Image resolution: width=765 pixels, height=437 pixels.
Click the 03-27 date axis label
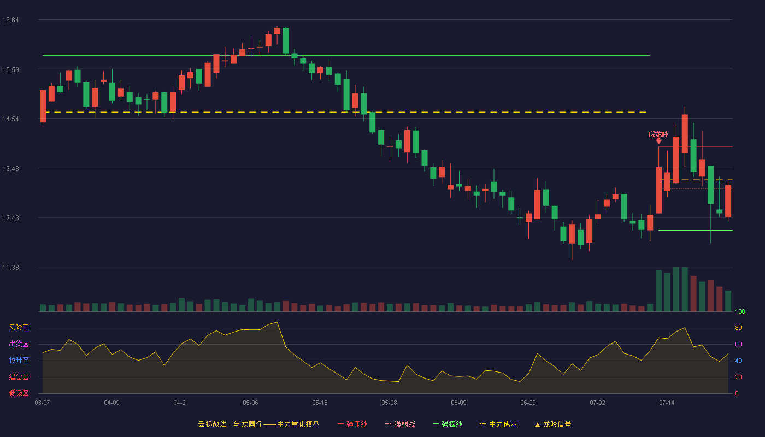click(x=42, y=403)
